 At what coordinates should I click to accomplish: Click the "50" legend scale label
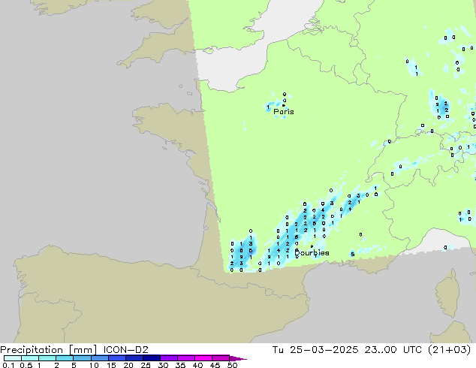(232, 365)
